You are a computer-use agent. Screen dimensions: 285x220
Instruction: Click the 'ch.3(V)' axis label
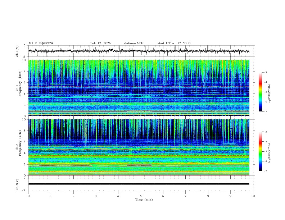pyautogui.click(x=17, y=184)
